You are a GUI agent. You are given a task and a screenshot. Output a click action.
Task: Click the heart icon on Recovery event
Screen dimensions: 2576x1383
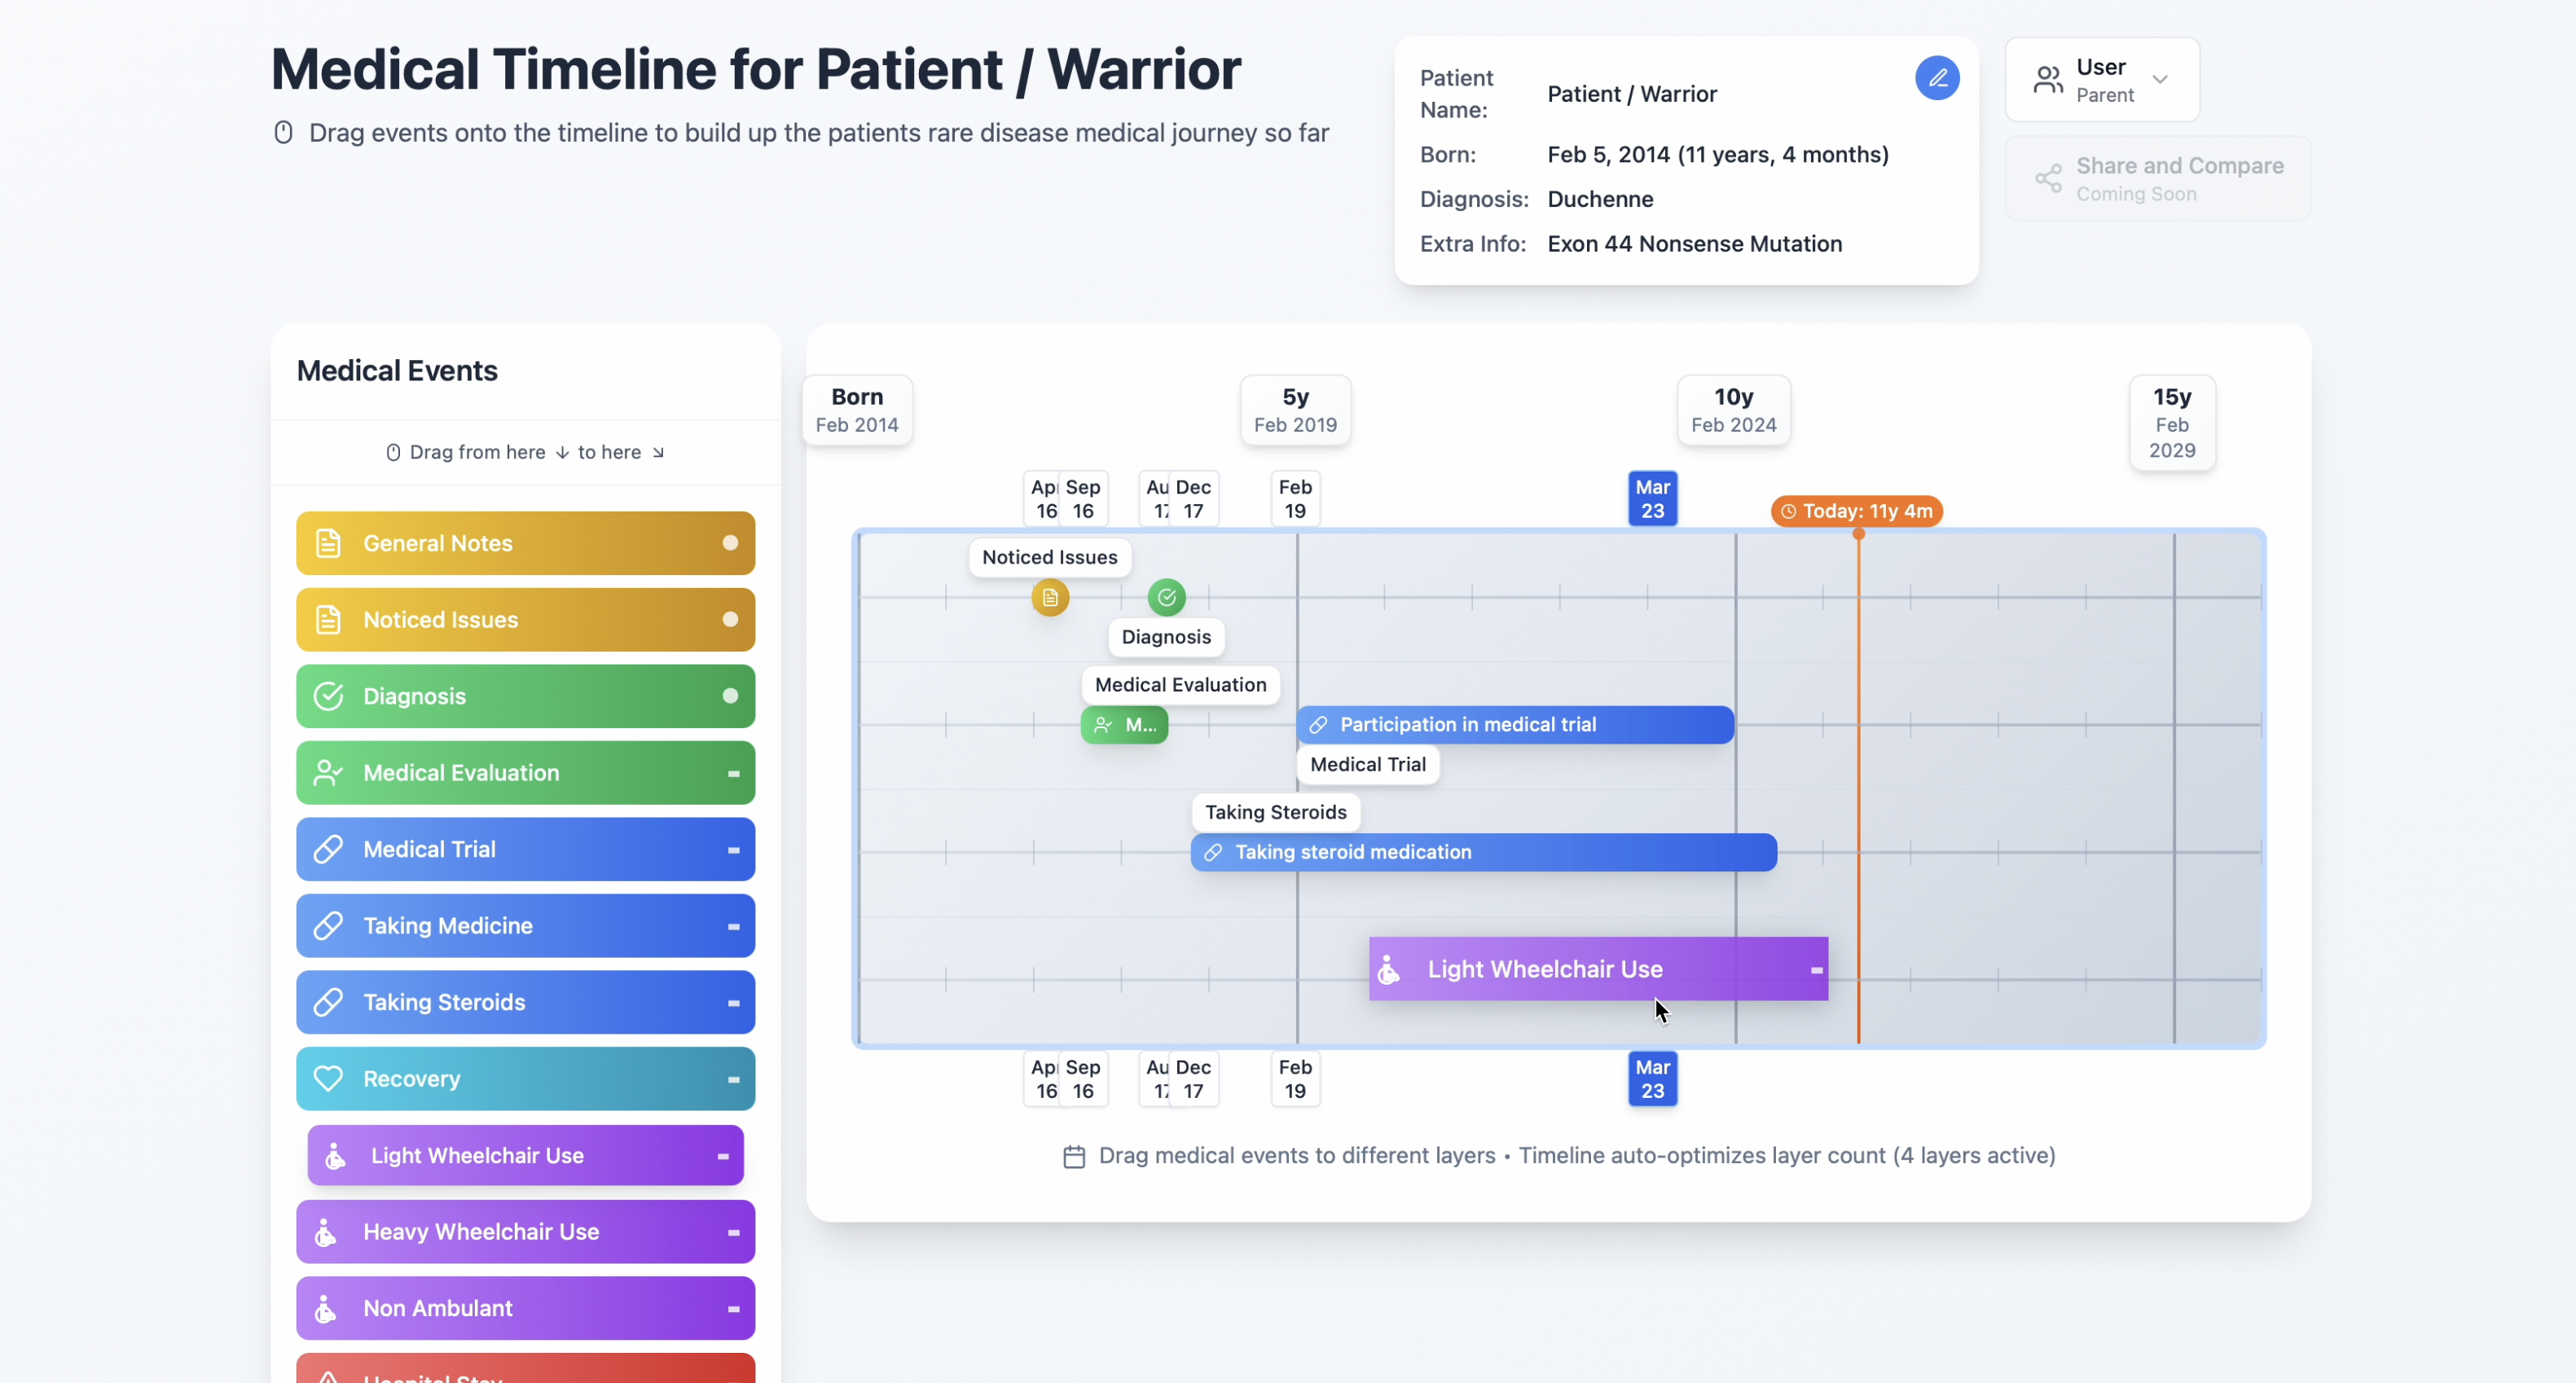(328, 1078)
